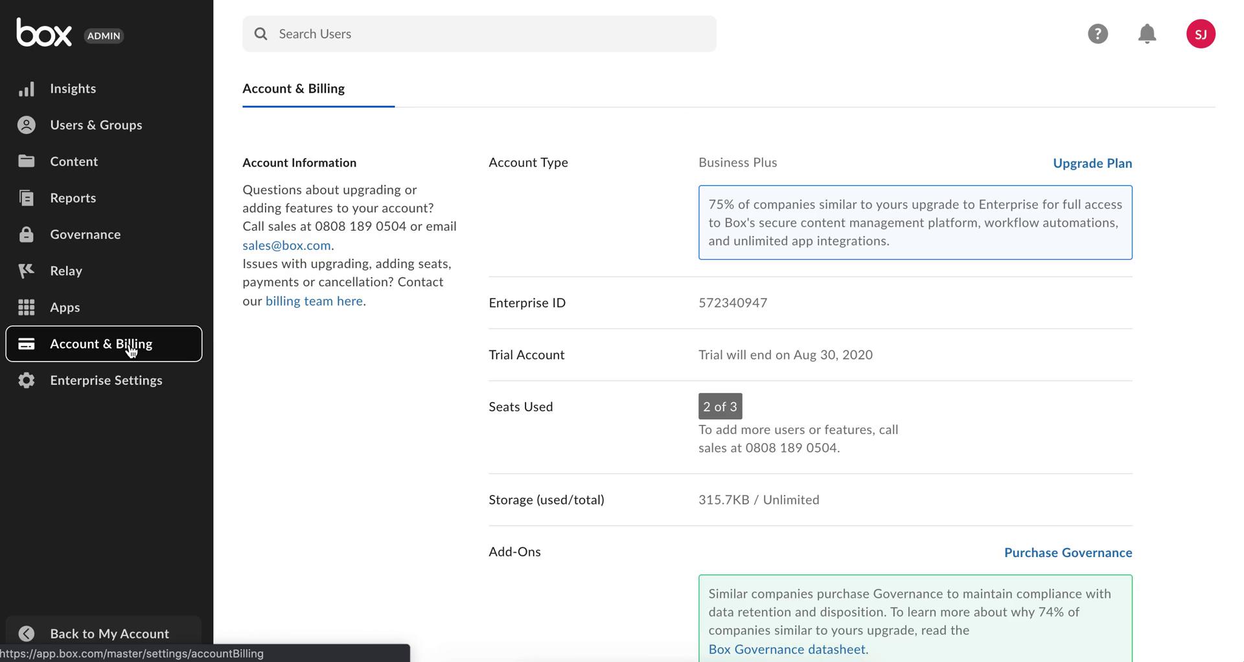1244x662 pixels.
Task: Open Relay from the sidebar
Action: pos(66,271)
